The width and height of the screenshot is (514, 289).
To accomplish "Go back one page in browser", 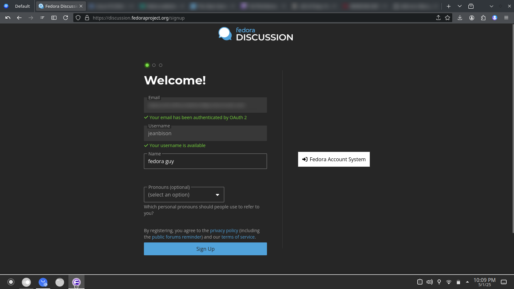I will pyautogui.click(x=19, y=18).
